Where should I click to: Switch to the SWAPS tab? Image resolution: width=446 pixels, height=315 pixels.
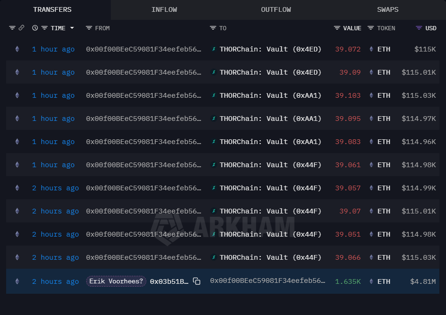click(x=387, y=9)
